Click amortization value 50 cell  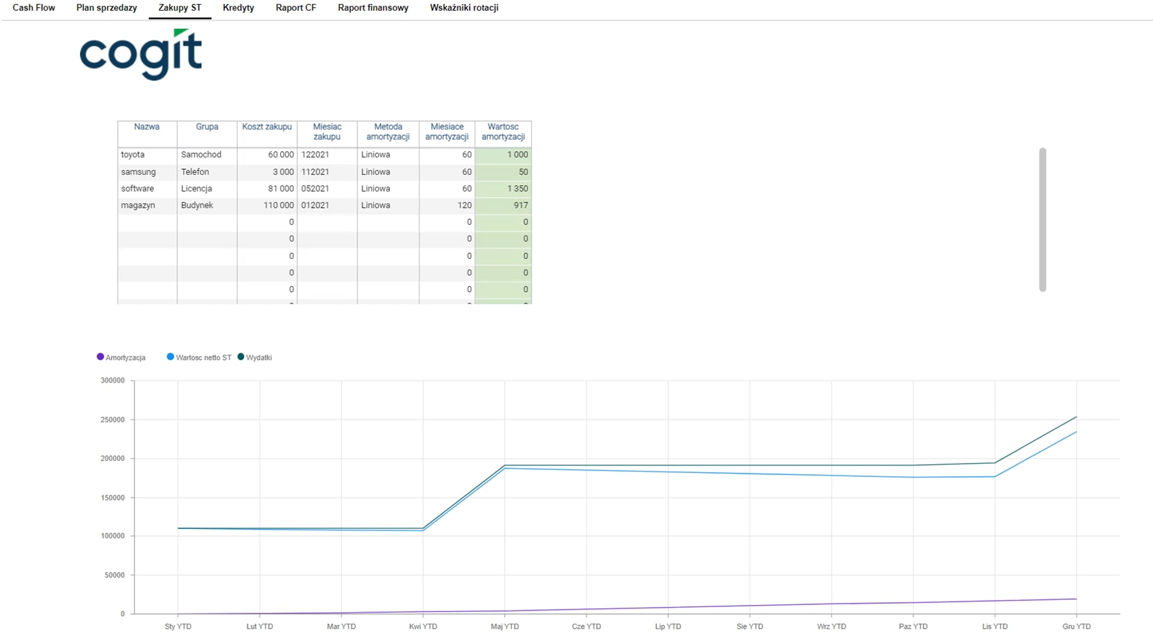pos(503,172)
